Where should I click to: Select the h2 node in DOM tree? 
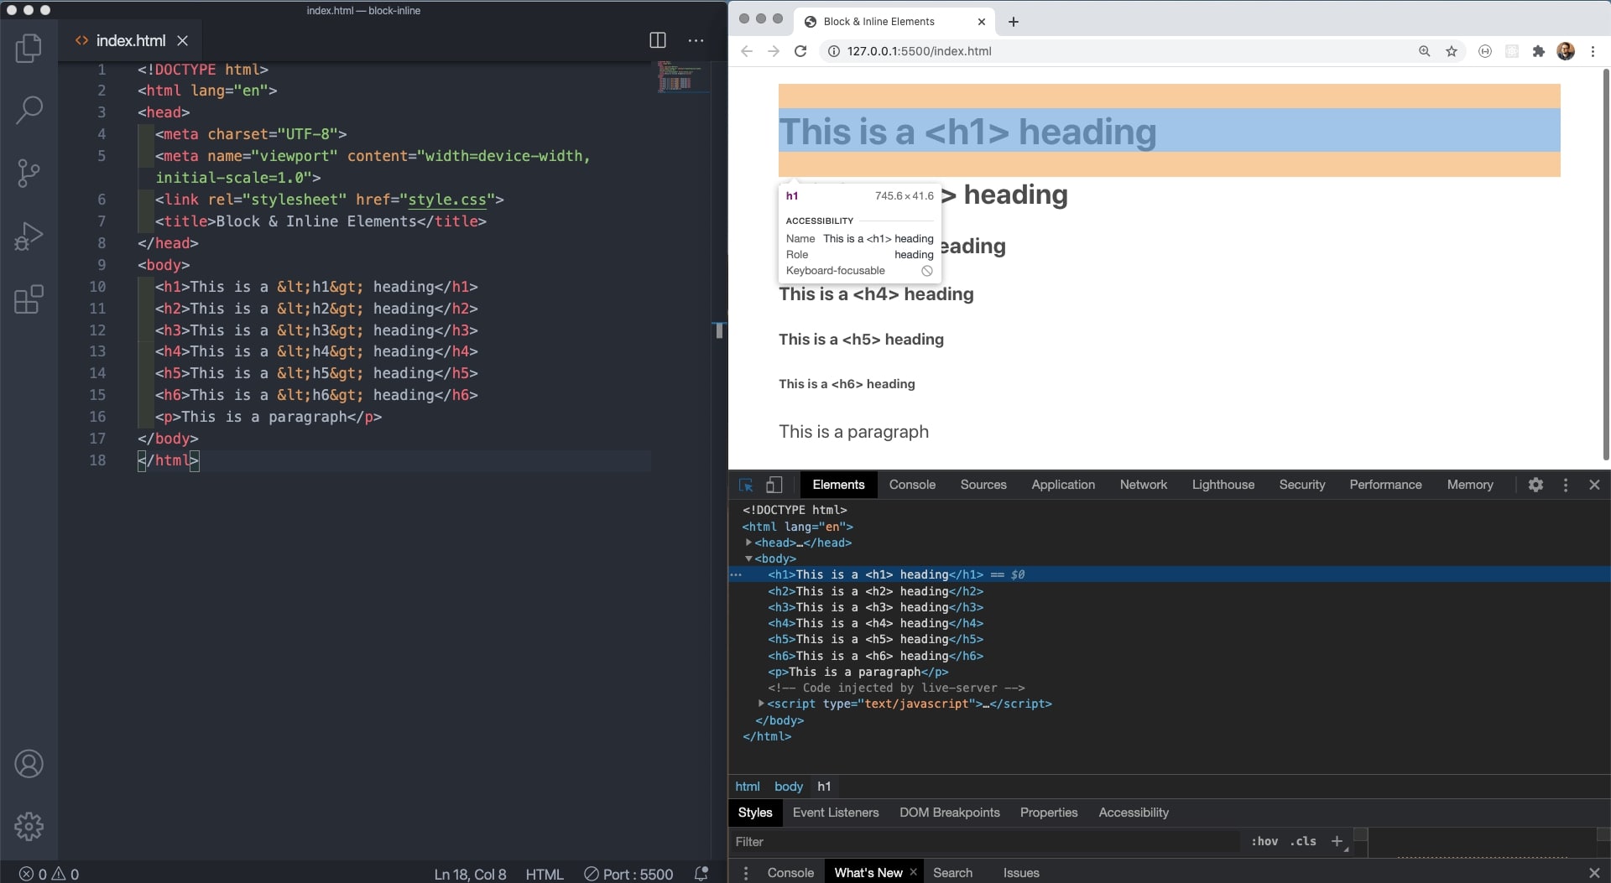875,591
